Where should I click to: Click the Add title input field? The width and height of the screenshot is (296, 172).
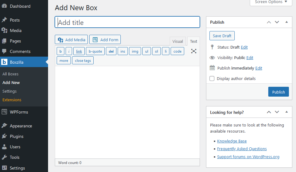tap(127, 22)
